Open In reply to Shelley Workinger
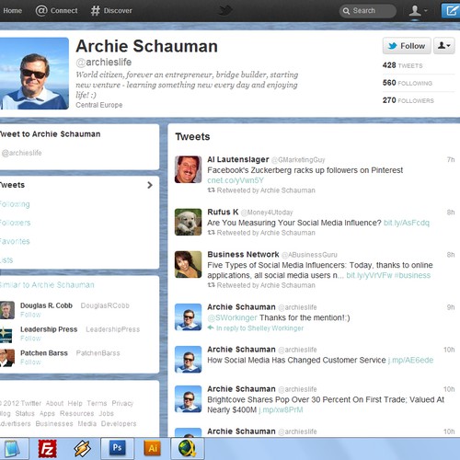 pos(259,328)
